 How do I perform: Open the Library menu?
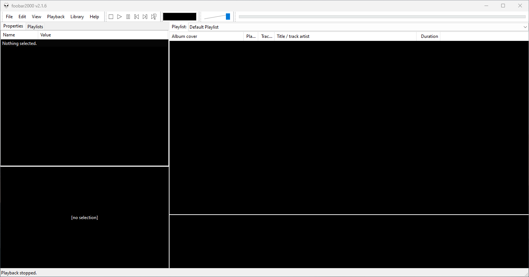77,16
